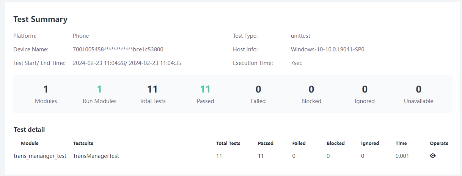462x176 pixels.
Task: Click the TransManagerTest testsuite name
Action: tap(96, 156)
